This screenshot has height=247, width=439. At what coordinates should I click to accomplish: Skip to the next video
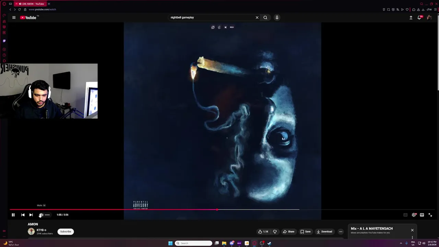coord(31,215)
